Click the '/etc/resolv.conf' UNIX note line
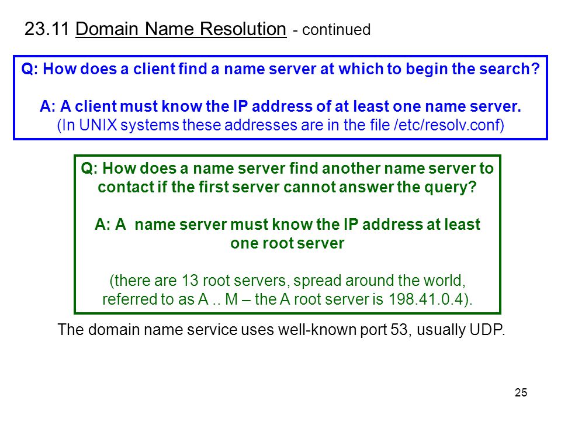This screenshot has height=421, width=561. (280, 125)
